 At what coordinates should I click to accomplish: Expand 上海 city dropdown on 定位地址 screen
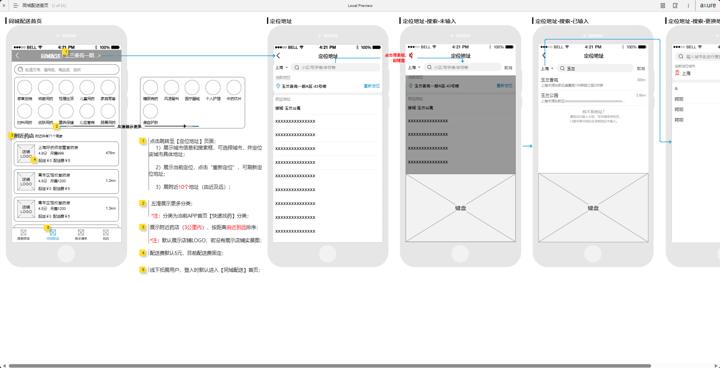(x=281, y=67)
